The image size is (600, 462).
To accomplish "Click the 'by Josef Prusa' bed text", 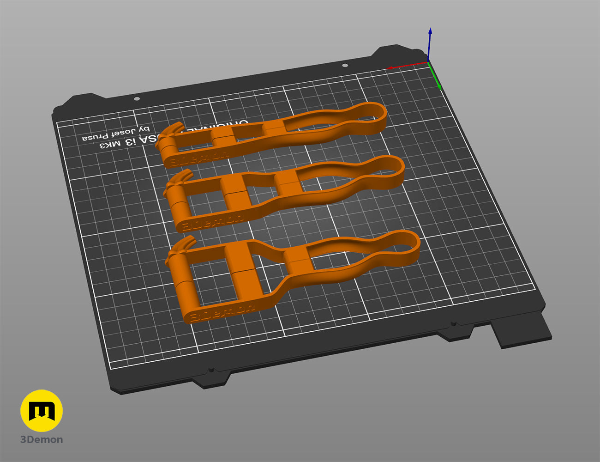I will [116, 134].
